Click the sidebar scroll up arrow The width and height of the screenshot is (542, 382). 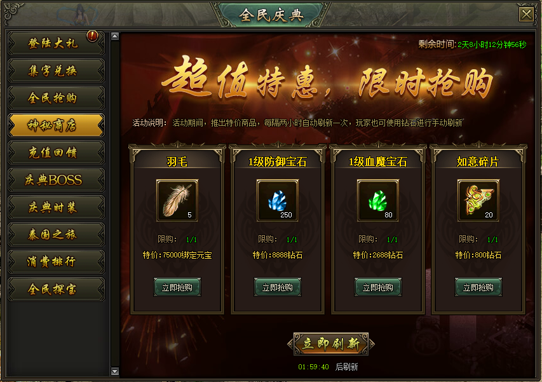pyautogui.click(x=115, y=36)
